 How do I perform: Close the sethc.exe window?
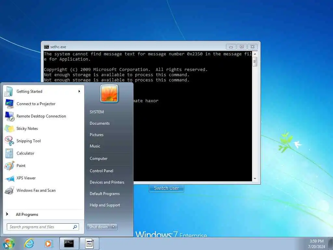[x=252, y=47]
